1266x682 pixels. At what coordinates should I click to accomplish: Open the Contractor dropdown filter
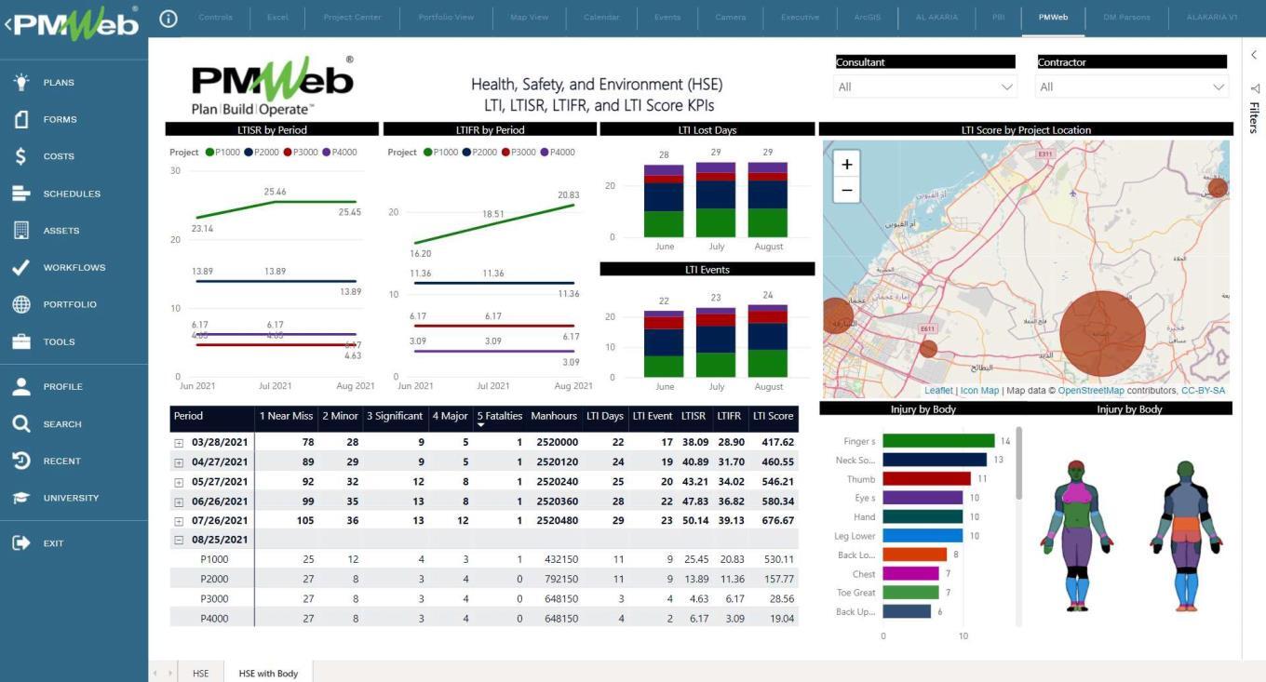pos(1131,87)
